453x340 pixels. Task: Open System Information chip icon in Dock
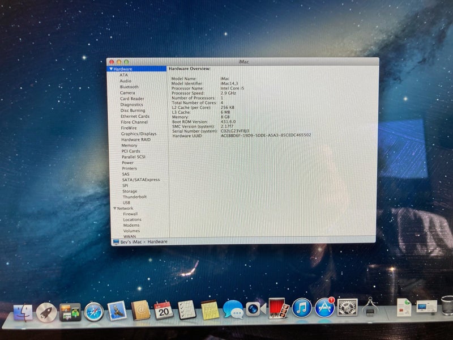[x=370, y=307]
